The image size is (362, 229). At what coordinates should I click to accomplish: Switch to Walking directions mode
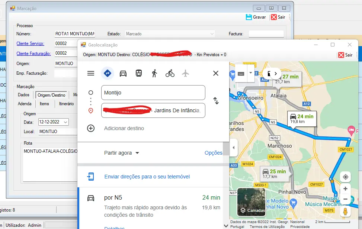click(x=154, y=73)
